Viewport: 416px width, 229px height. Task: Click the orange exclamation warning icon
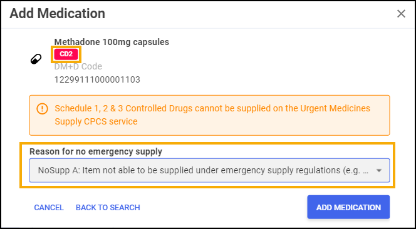(x=42, y=109)
